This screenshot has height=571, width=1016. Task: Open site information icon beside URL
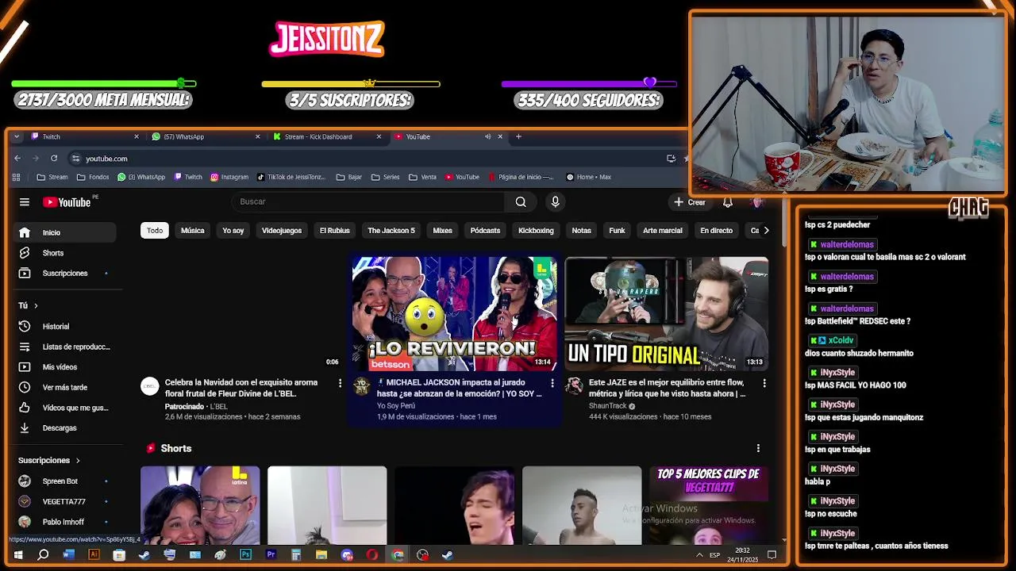click(x=75, y=159)
